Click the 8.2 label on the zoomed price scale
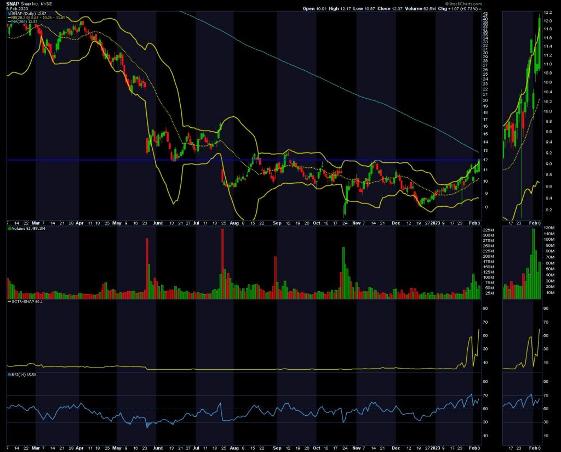Screen dimensions: 561x452 [x=548, y=210]
